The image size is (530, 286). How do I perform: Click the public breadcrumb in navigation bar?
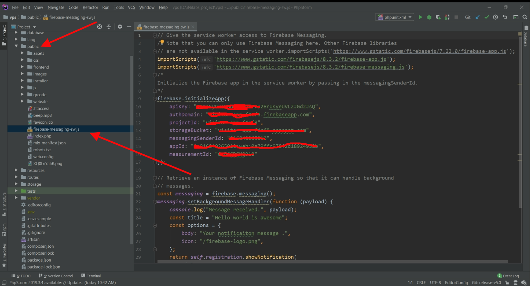tap(30, 17)
